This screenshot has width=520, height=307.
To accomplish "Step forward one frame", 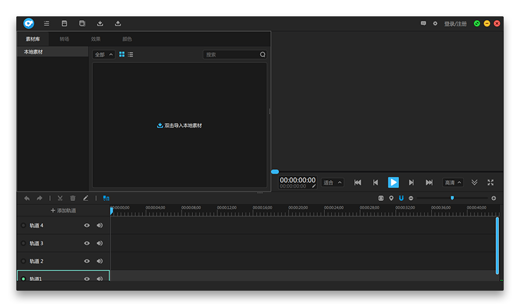I will pos(411,182).
